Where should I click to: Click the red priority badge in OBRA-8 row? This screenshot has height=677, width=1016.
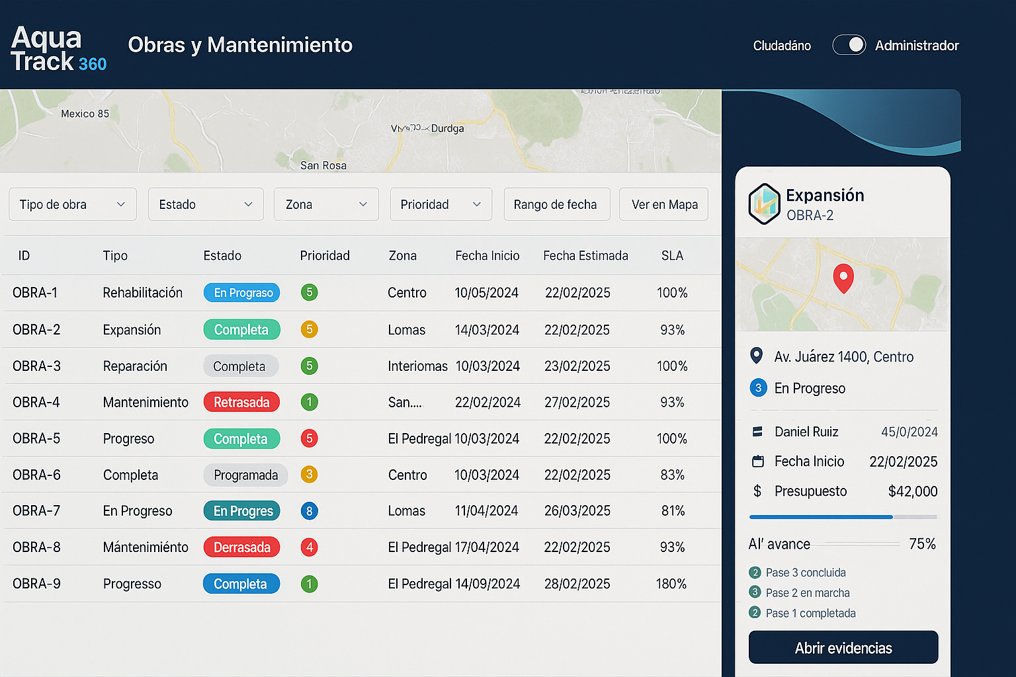309,547
